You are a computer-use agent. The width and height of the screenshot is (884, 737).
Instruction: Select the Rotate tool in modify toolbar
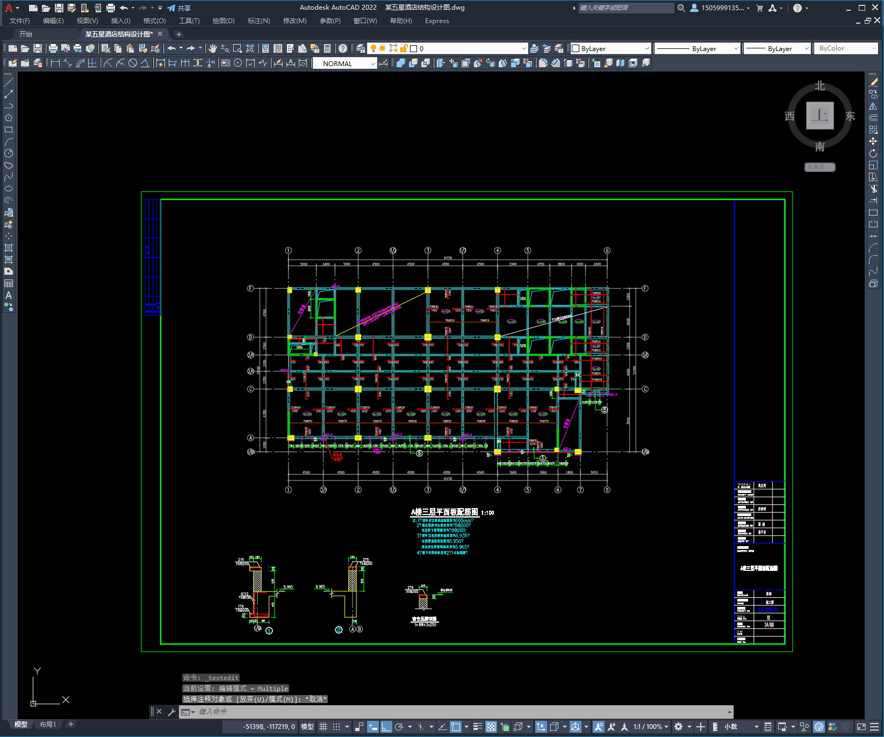tap(873, 153)
